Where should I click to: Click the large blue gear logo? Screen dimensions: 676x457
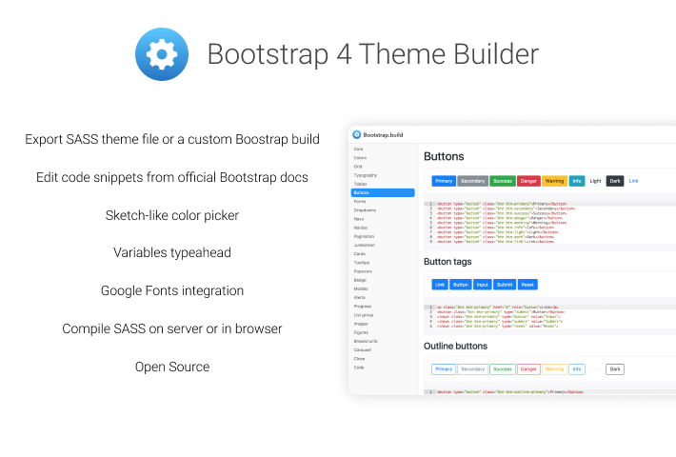point(162,54)
